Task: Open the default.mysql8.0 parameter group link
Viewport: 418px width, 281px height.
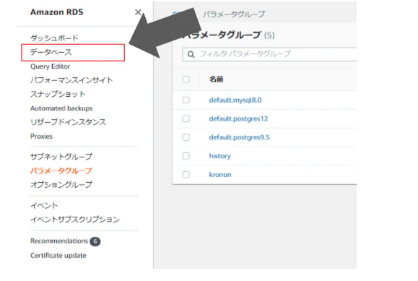Action: pos(235,100)
